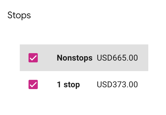Toggle the pink checkmark beside Nonstops
This screenshot has height=115, width=166.
pyautogui.click(x=33, y=58)
